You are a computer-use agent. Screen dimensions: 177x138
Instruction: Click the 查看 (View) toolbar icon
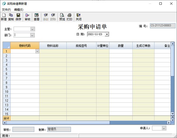point(37,17)
